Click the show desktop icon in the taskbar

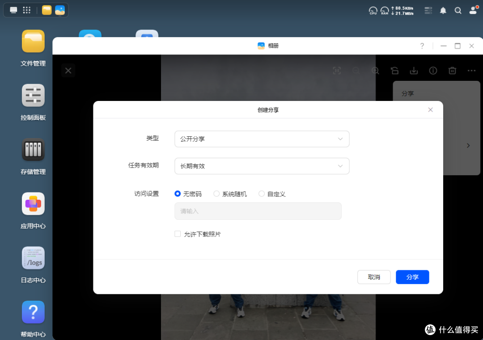click(x=13, y=10)
